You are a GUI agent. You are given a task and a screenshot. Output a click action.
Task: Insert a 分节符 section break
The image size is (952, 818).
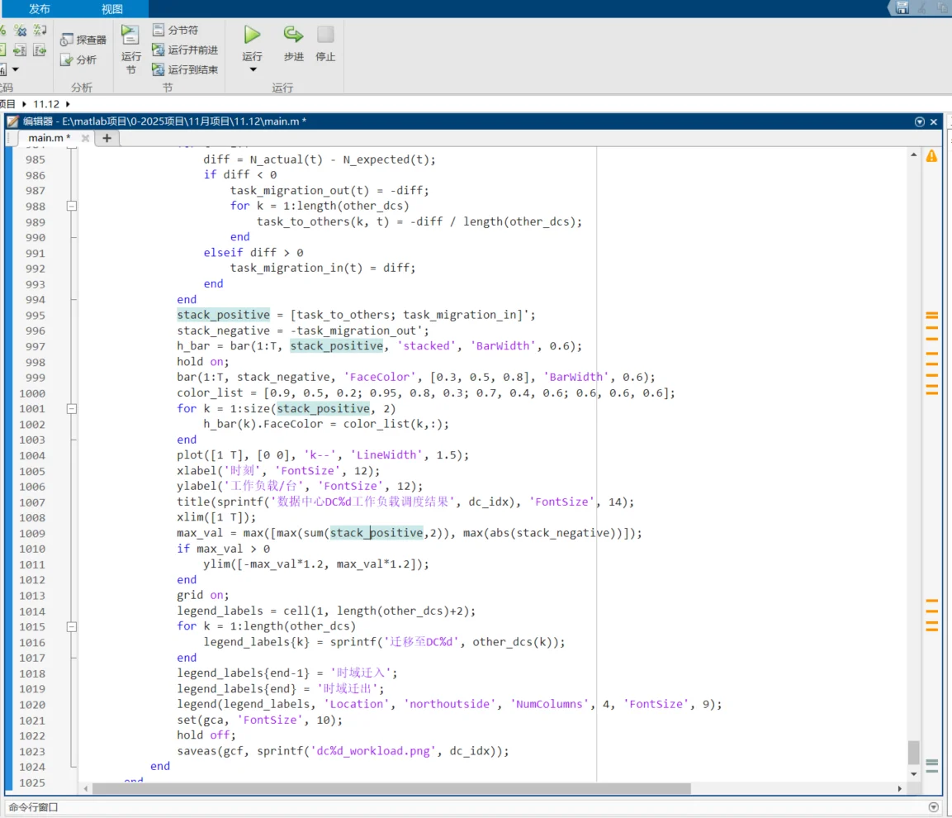tap(176, 30)
